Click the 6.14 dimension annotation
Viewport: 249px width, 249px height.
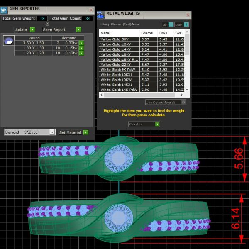235,218
